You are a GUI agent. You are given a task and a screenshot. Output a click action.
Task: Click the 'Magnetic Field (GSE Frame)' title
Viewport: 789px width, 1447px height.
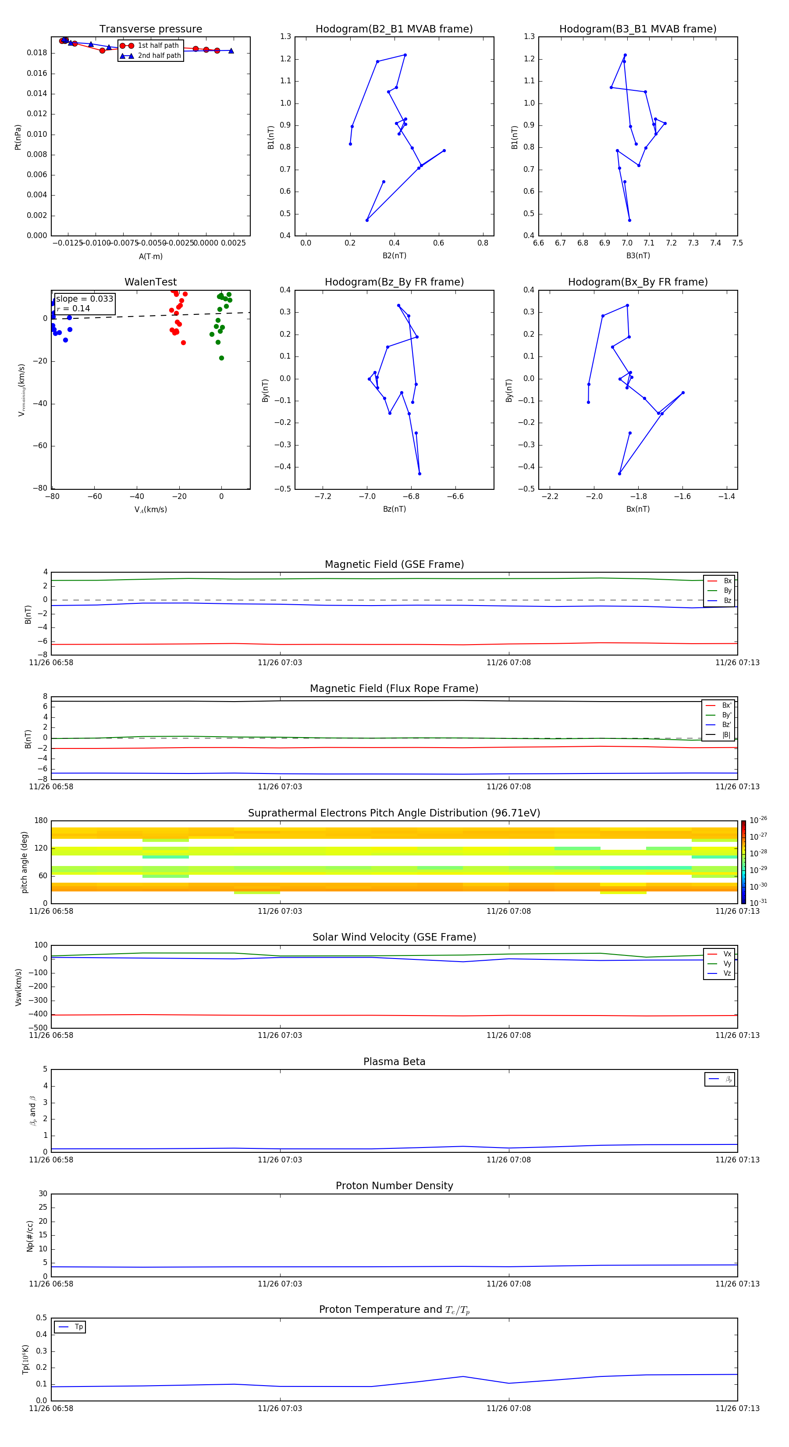pos(394,564)
